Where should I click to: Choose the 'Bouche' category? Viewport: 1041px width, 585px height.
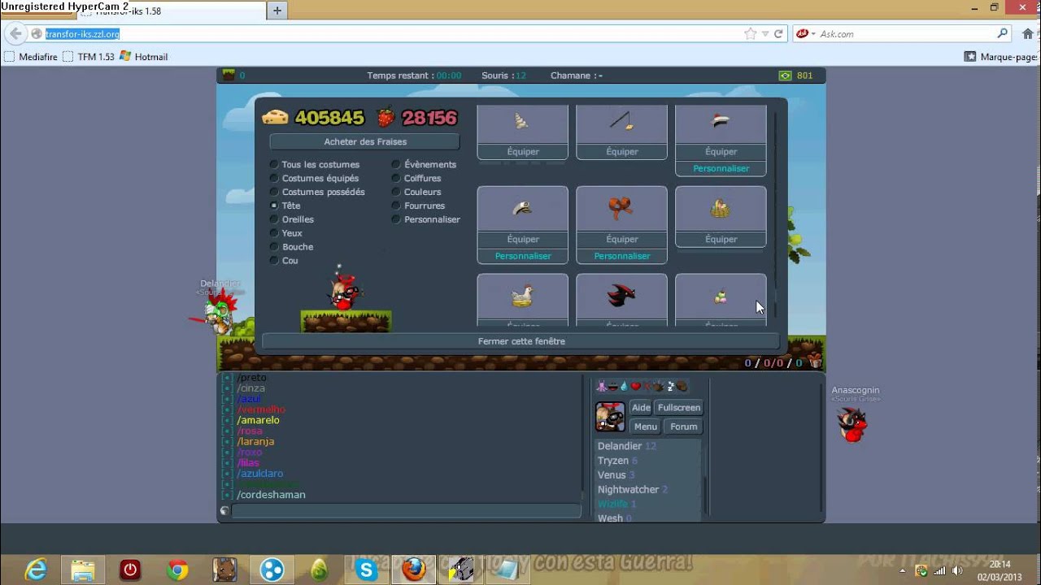291,248
